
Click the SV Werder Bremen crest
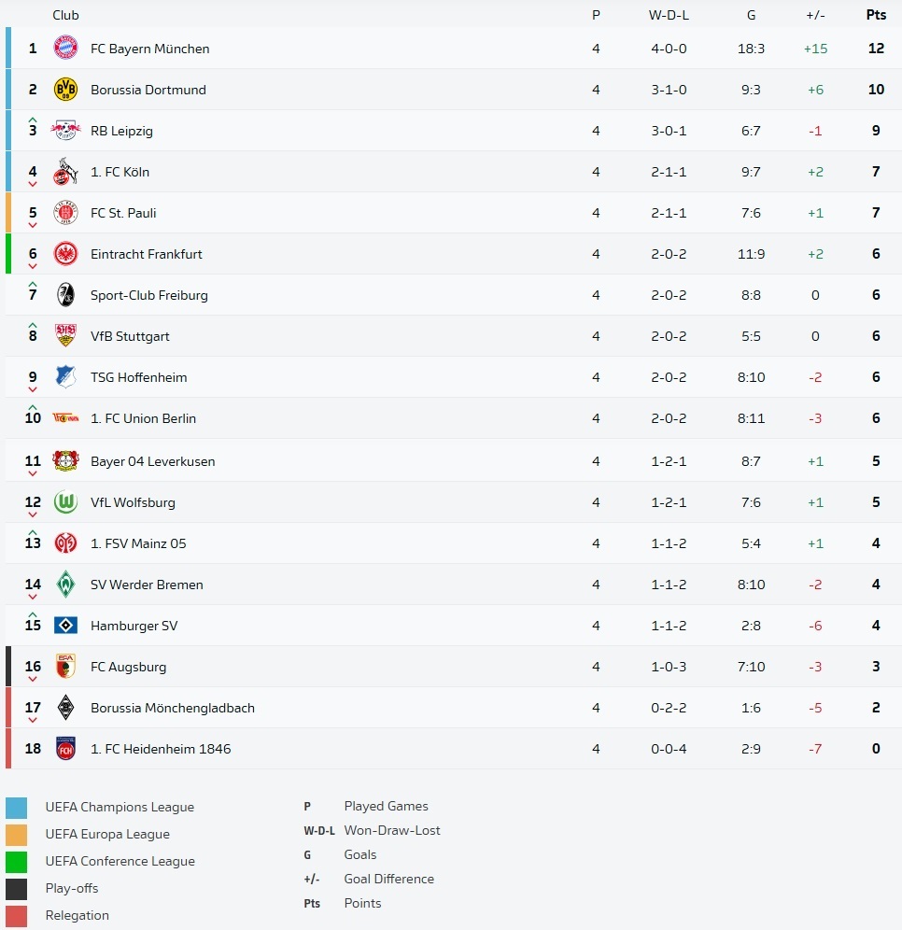pyautogui.click(x=65, y=585)
